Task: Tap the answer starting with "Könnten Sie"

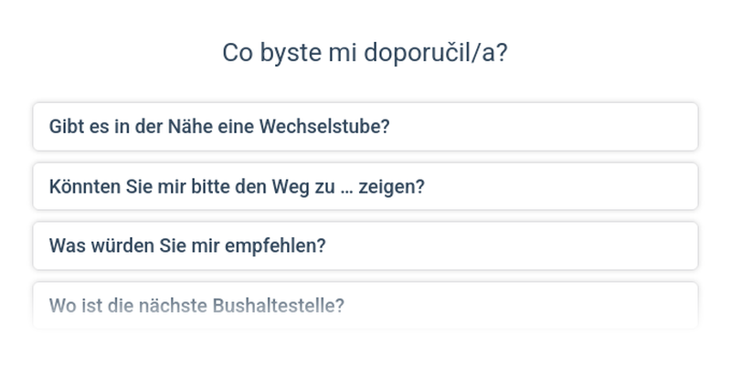Action: click(365, 186)
